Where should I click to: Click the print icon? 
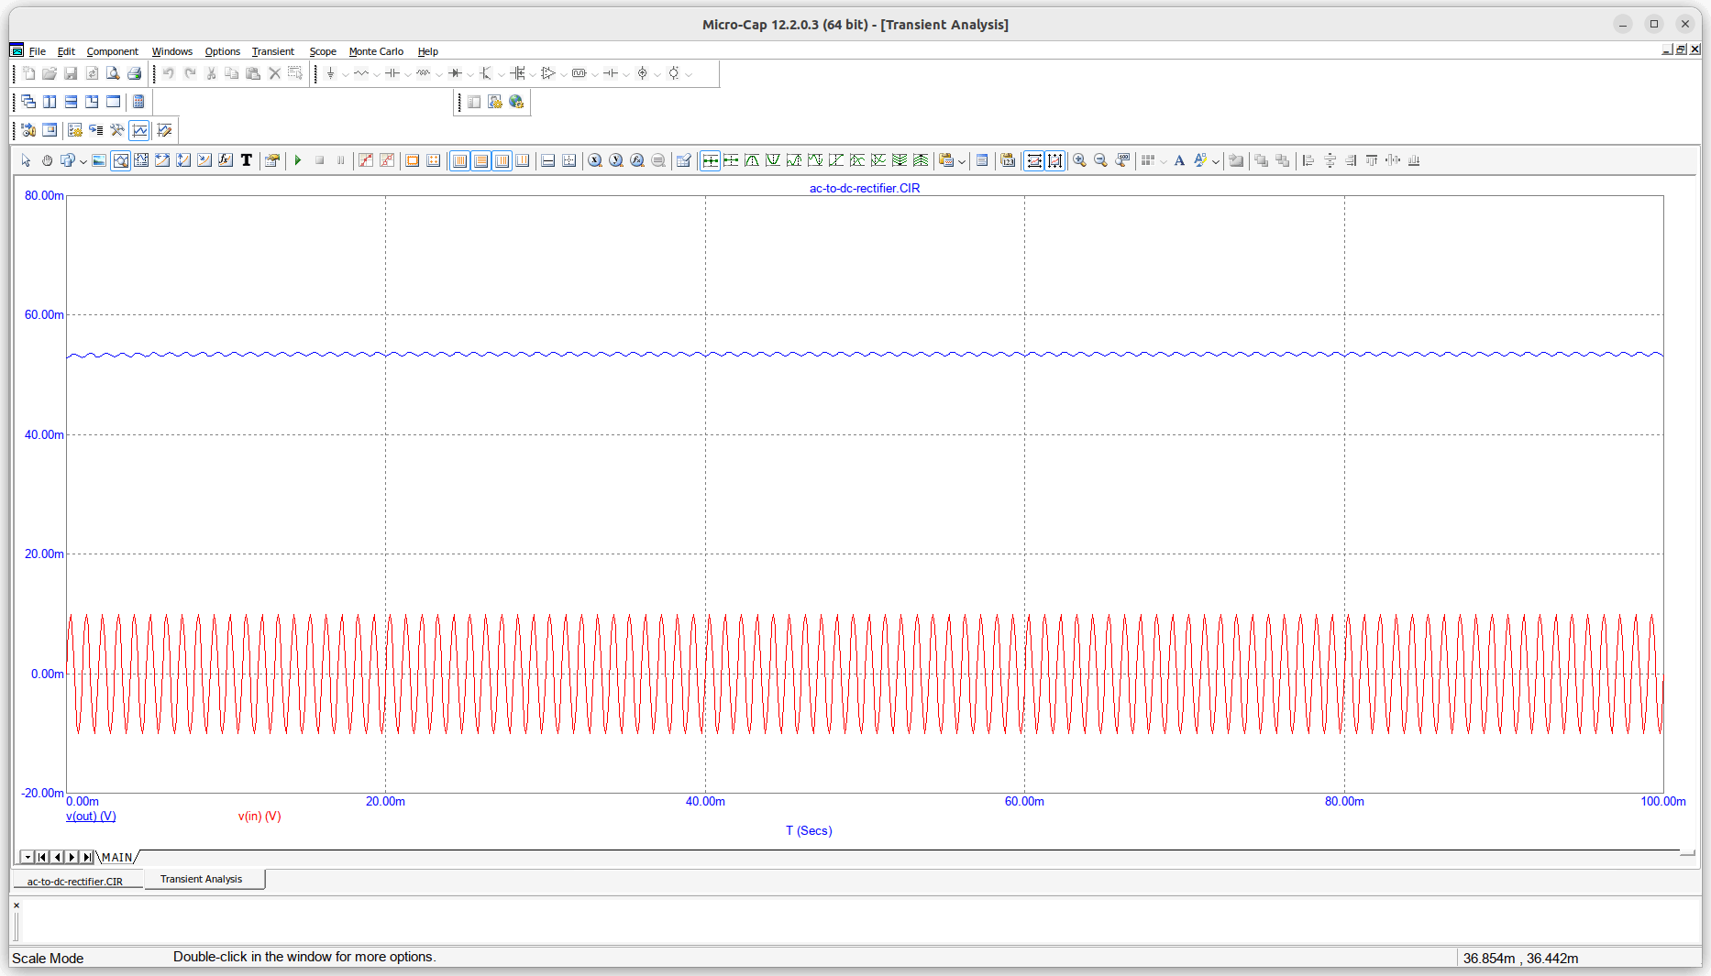point(134,73)
